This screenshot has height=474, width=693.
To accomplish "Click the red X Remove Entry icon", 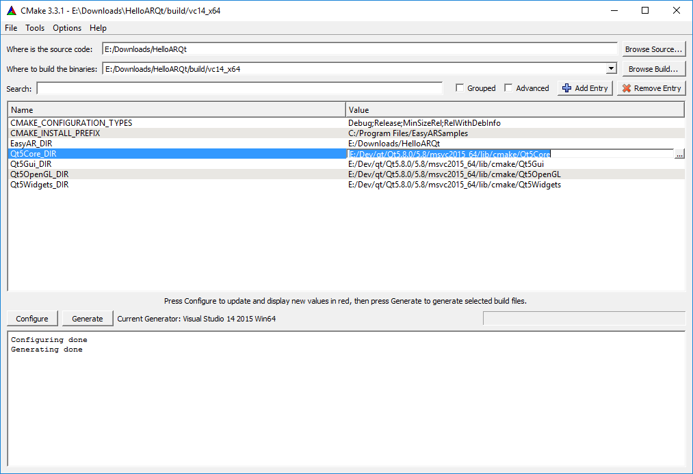I will coord(625,88).
